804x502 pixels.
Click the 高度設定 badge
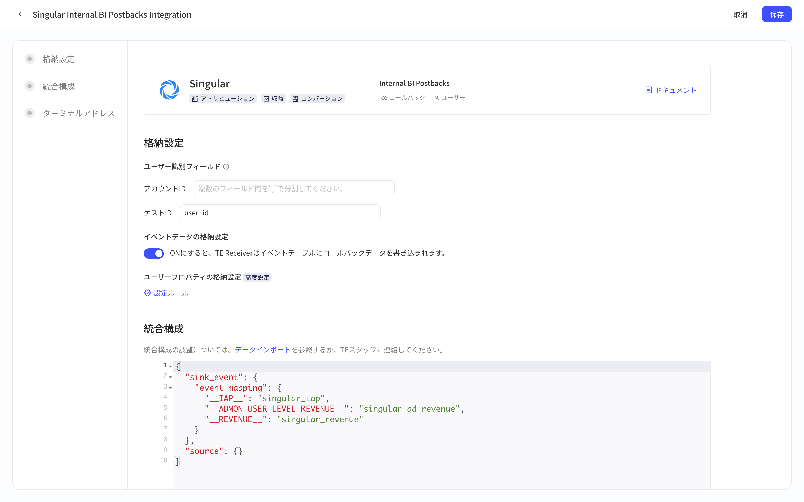(x=257, y=277)
